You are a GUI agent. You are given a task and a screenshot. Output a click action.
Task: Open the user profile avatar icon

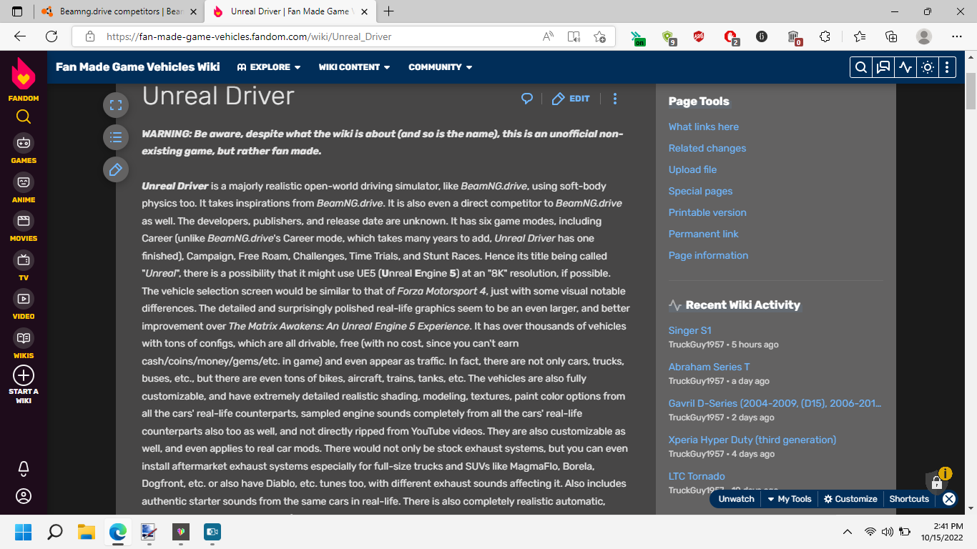[24, 496]
